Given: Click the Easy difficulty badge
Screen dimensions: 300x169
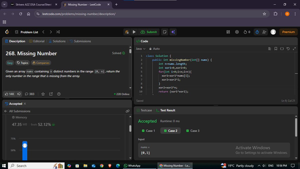Looking at the screenshot, I should tap(10, 63).
